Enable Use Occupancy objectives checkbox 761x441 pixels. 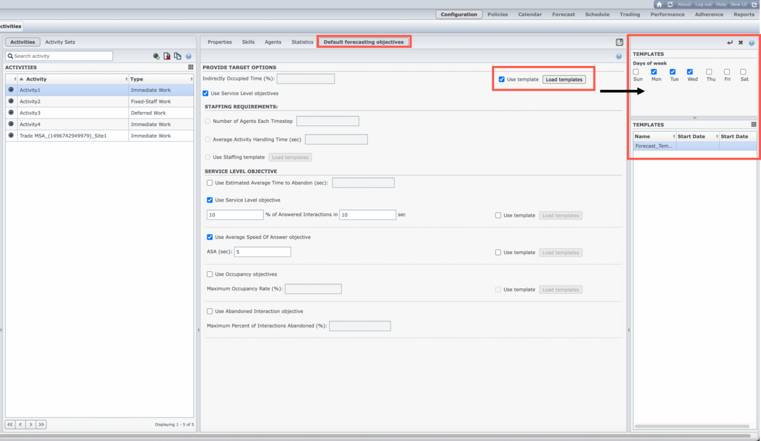210,274
